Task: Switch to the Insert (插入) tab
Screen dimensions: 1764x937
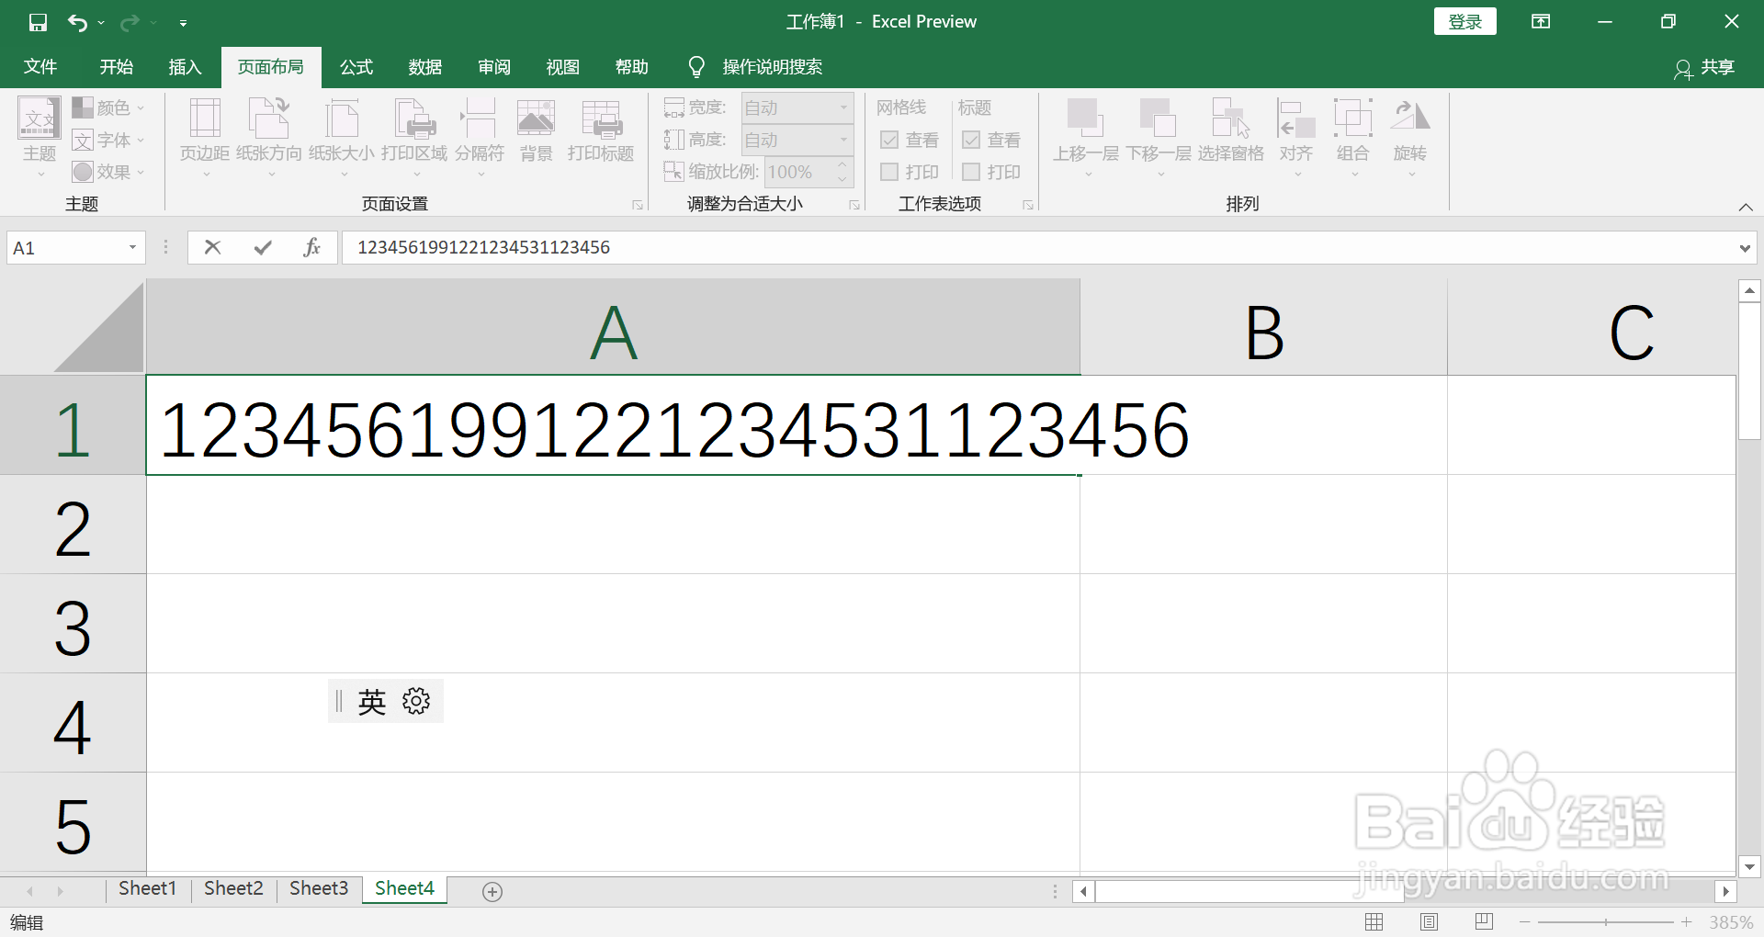Action: (x=185, y=67)
